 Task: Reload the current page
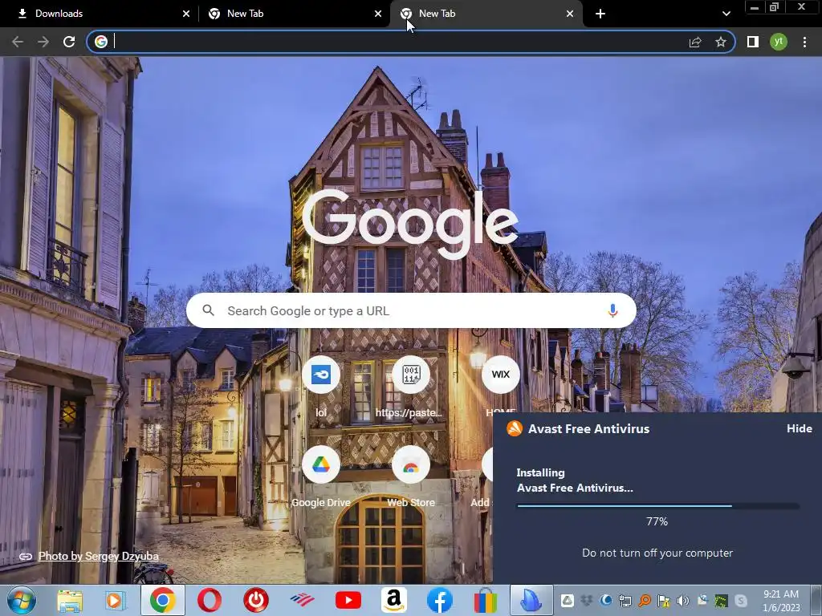69,42
